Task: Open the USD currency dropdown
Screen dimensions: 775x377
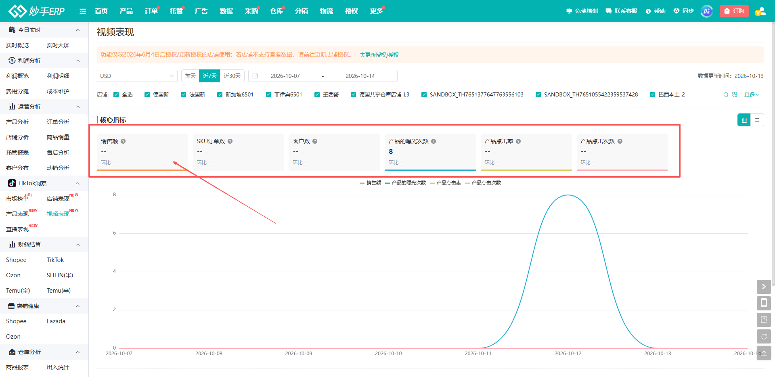Action: (137, 76)
